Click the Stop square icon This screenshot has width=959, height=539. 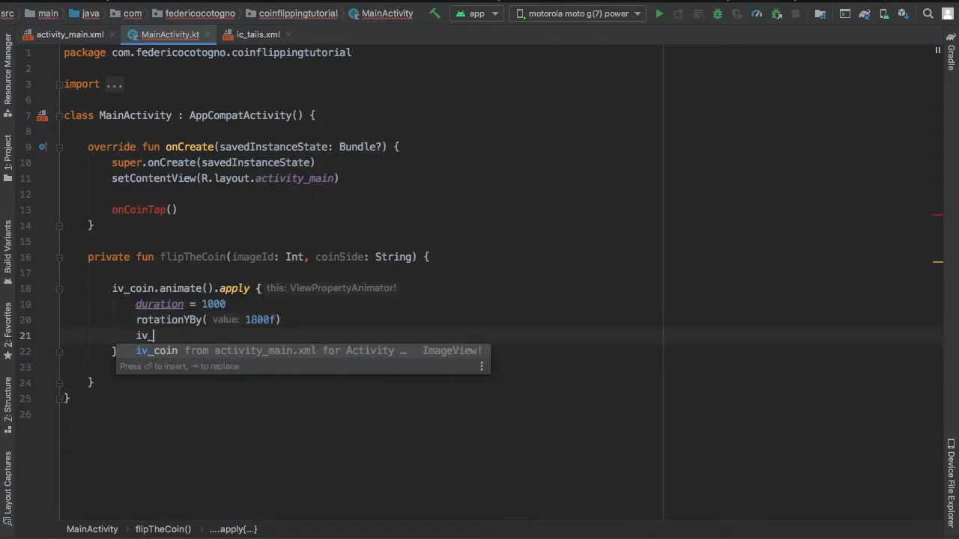(x=796, y=13)
